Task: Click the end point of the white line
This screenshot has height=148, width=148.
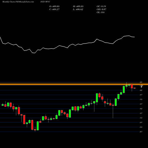Action: click(135, 37)
